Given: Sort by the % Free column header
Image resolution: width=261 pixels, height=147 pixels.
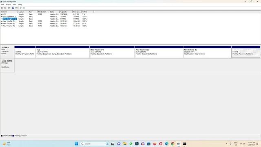Looking at the screenshot, I should click(x=88, y=12).
